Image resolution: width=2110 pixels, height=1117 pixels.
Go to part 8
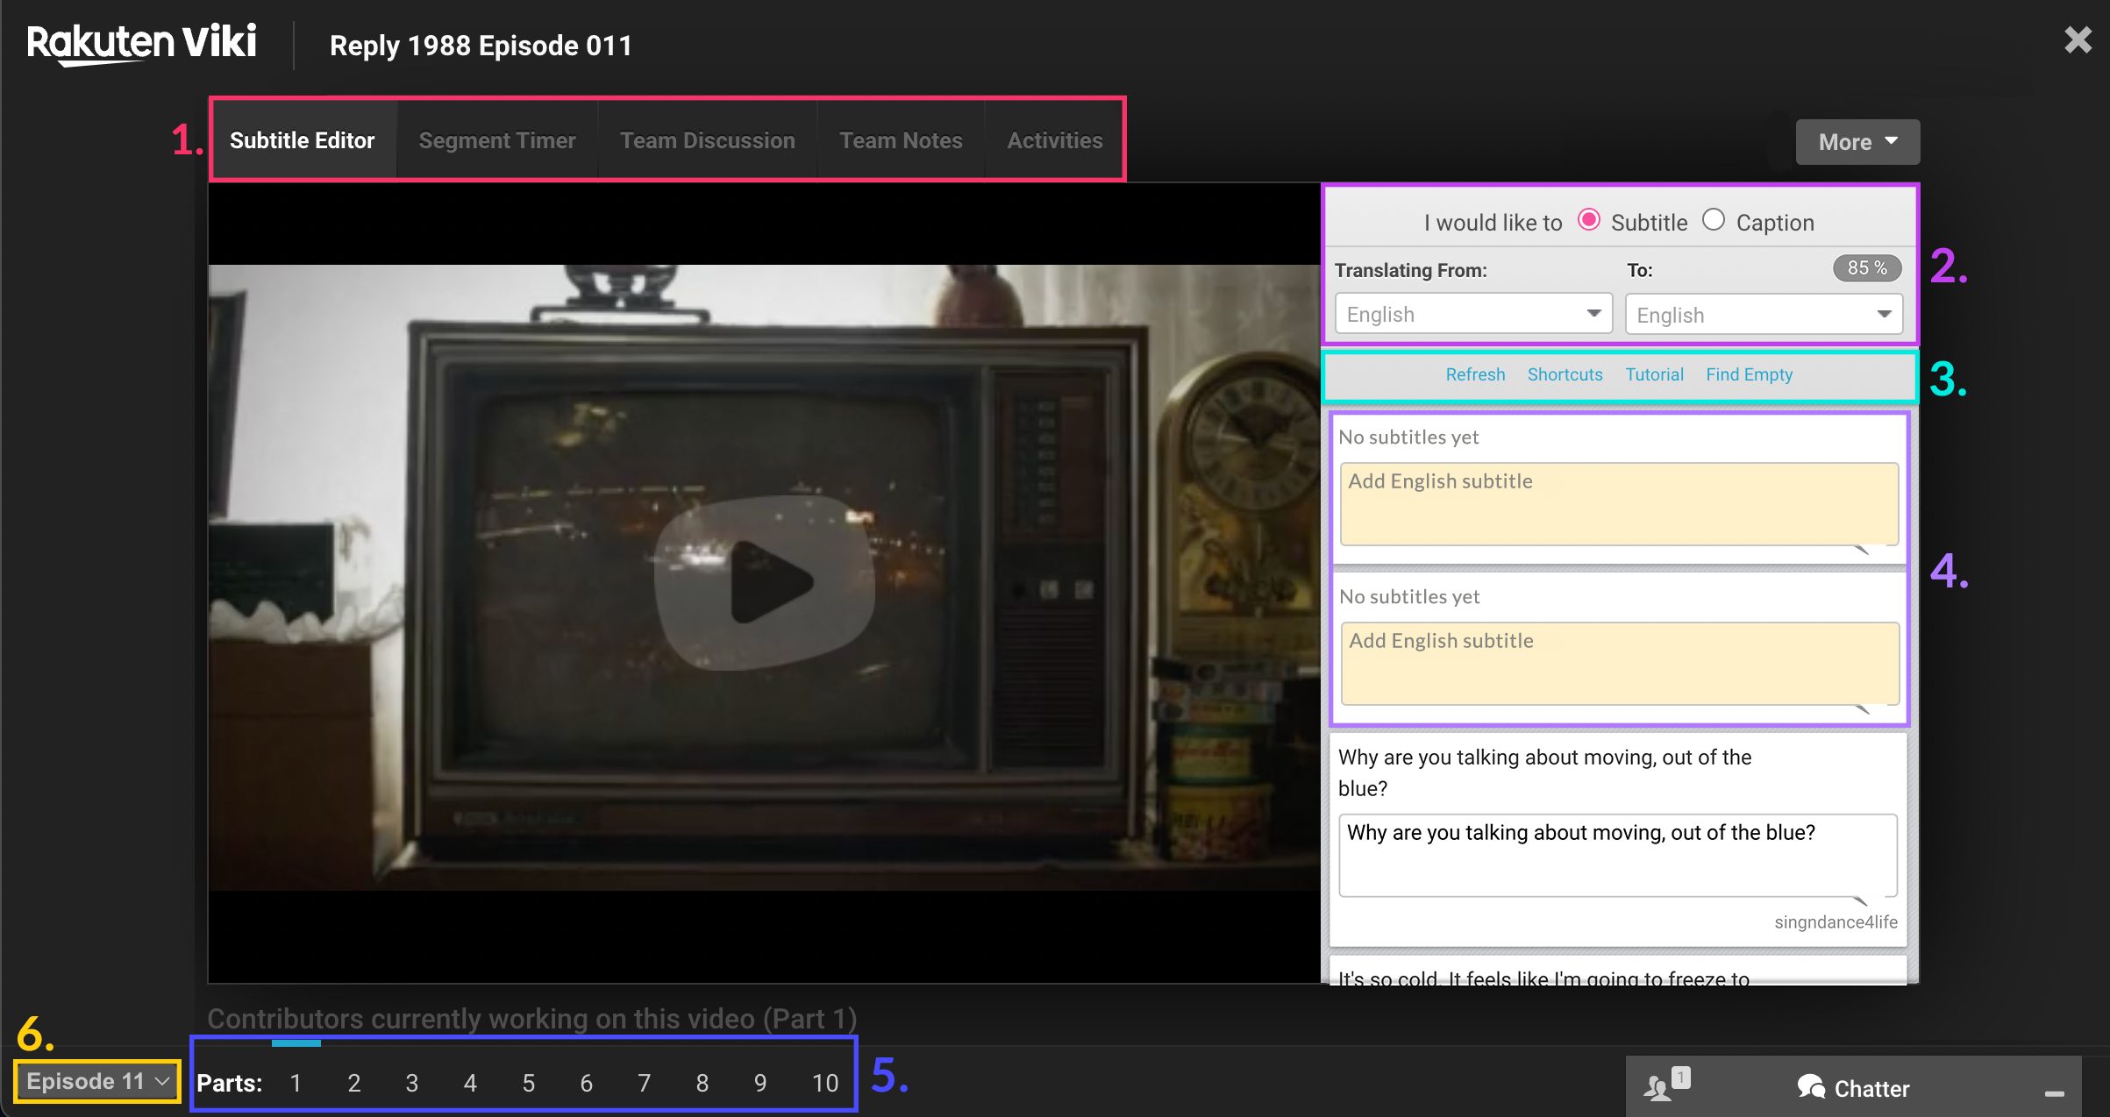point(702,1083)
